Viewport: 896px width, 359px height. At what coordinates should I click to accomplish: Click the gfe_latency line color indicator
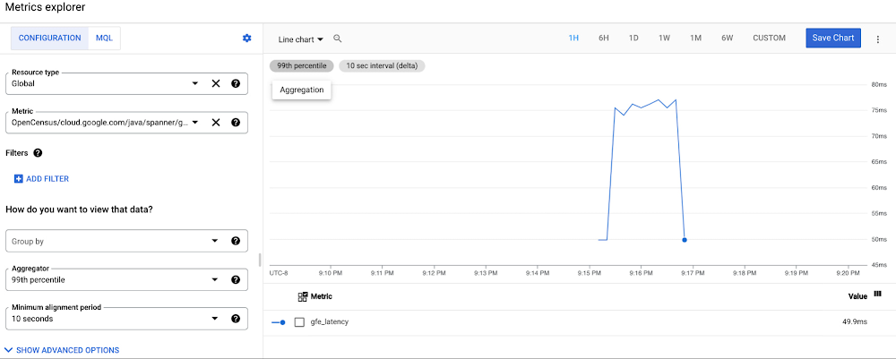(x=279, y=321)
